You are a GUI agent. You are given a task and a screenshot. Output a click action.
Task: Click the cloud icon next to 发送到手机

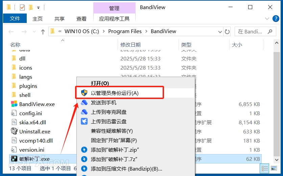(84, 102)
